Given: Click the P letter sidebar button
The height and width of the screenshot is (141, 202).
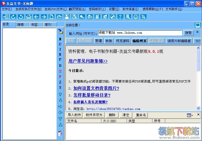Looking at the screenshot, I should tap(60, 59).
